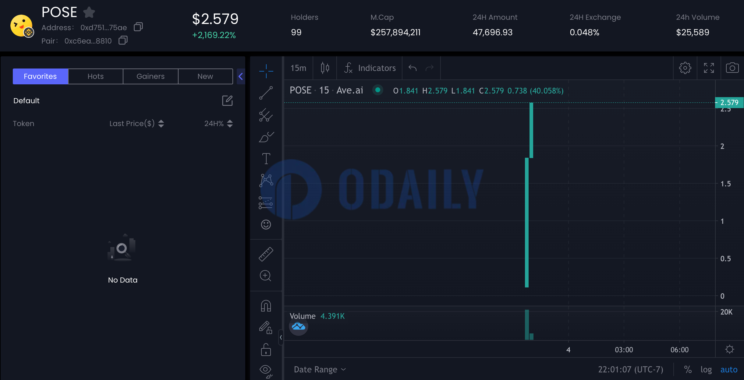Take a chart snapshot with camera

tap(732, 68)
